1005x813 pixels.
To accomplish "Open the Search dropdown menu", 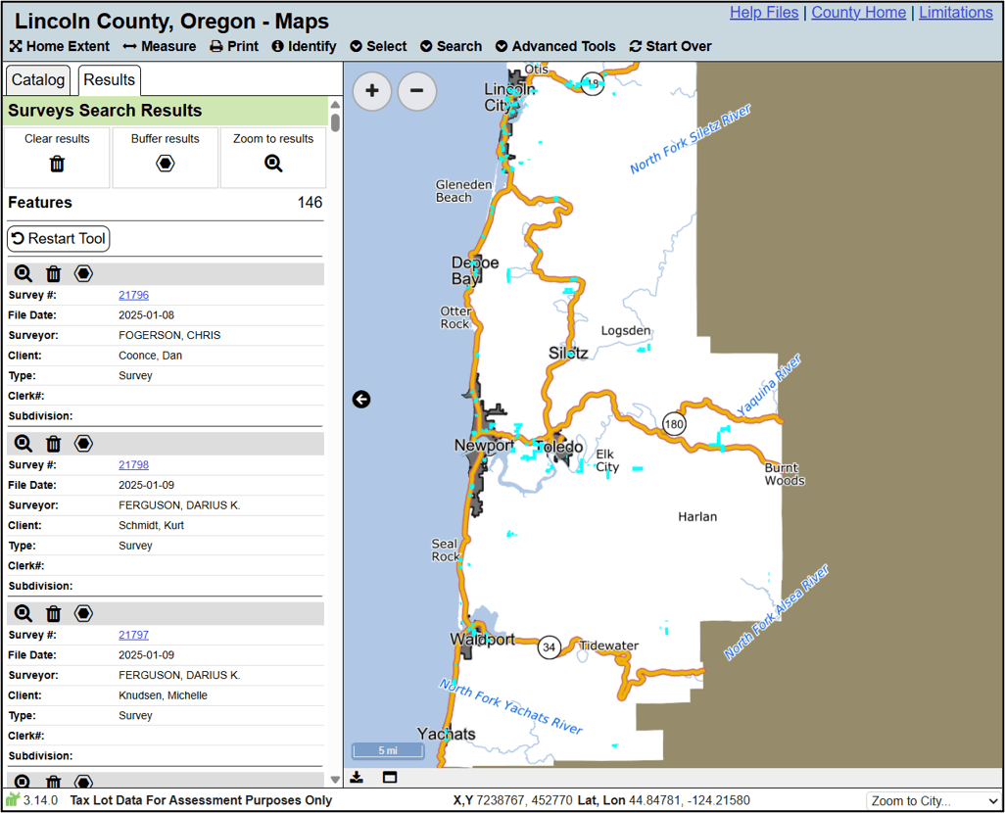I will 452,46.
